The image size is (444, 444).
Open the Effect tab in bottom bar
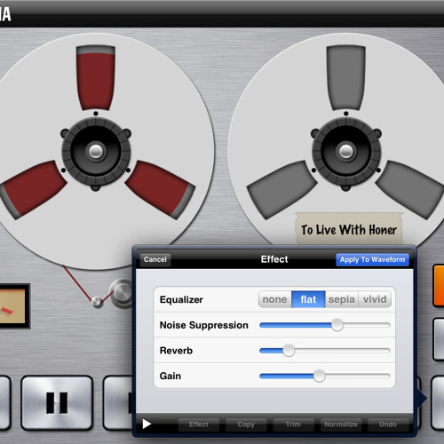[199, 424]
